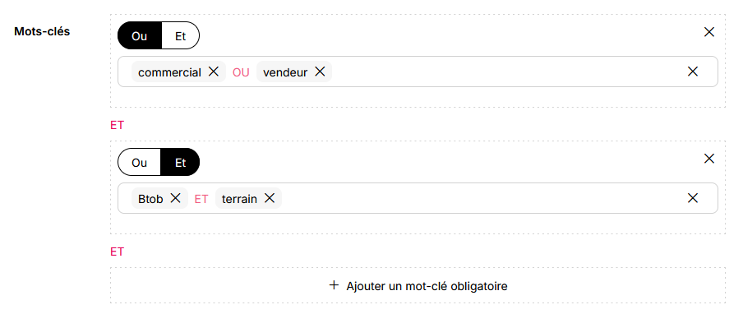Switch second group toggle to 'Ou'

[x=140, y=163]
